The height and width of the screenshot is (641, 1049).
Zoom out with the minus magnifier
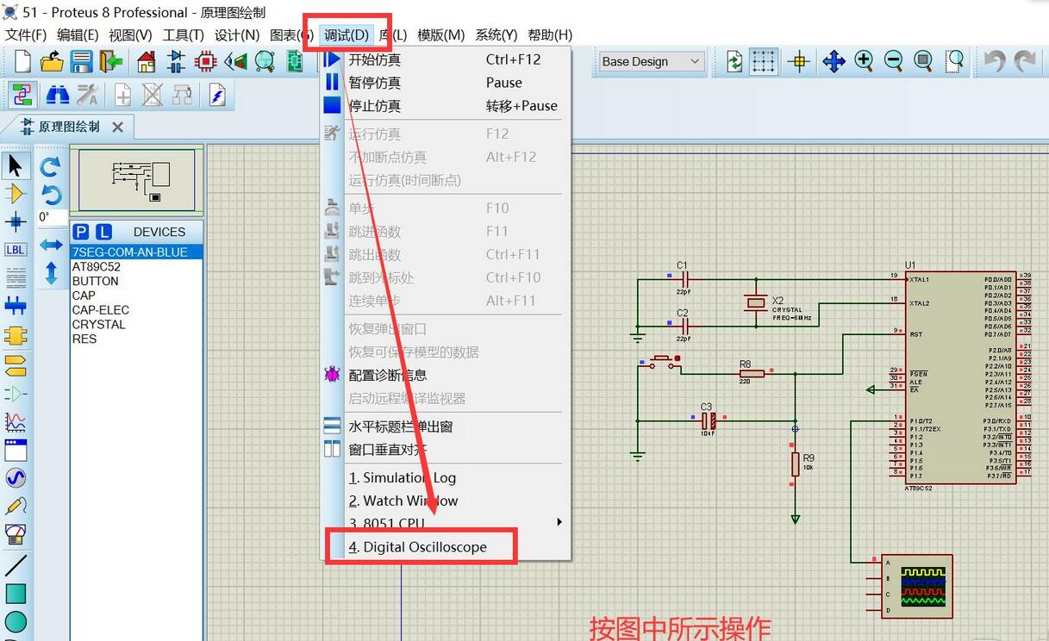[x=893, y=61]
